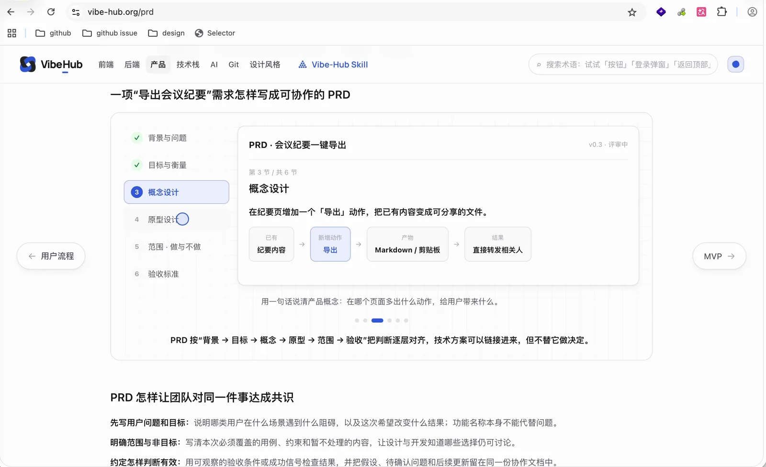The height and width of the screenshot is (467, 766).
Task: Select the 原型设计 step
Action: tap(176, 219)
